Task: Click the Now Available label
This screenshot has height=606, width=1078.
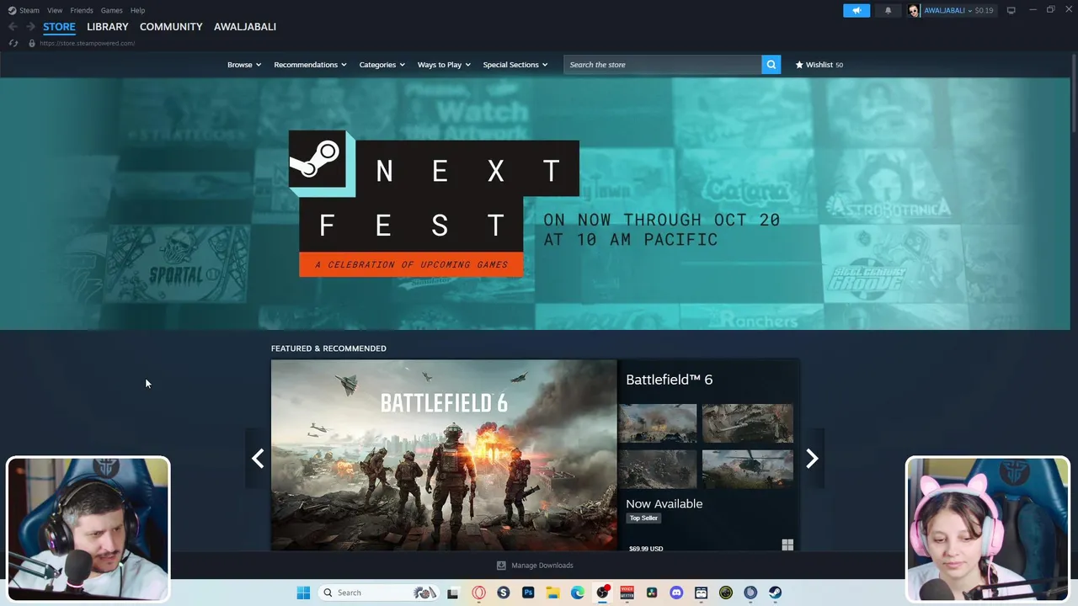Action: click(x=664, y=503)
